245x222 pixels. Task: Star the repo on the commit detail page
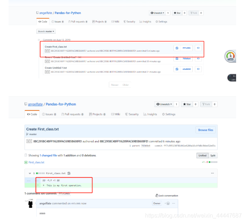[x=187, y=104]
